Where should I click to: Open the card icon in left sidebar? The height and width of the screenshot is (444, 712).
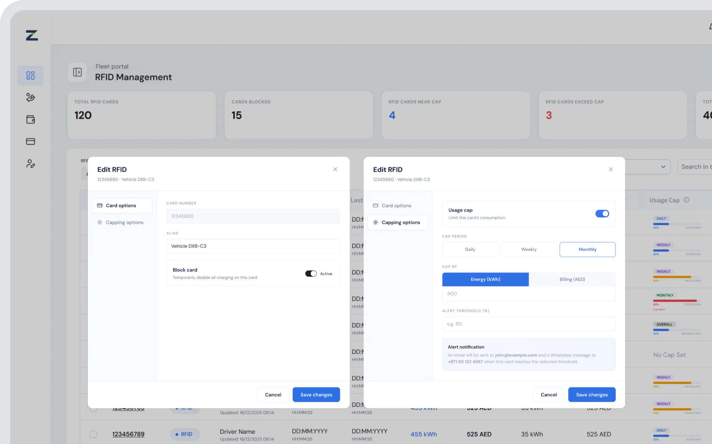click(x=30, y=141)
